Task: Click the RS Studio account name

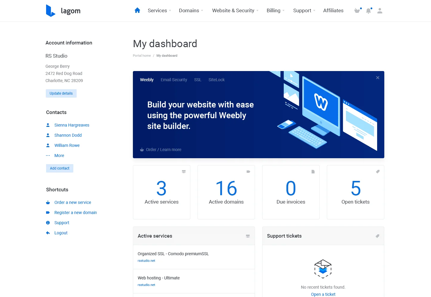Action: coord(57,56)
